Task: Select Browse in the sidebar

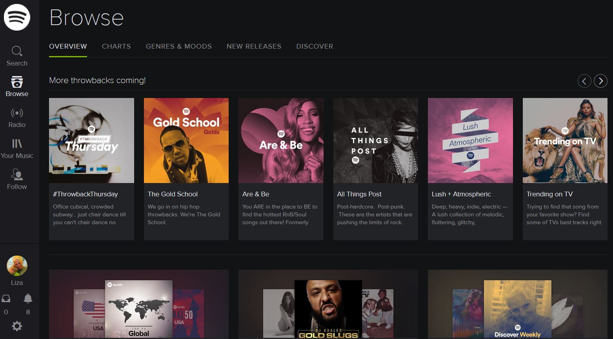Action: [17, 87]
